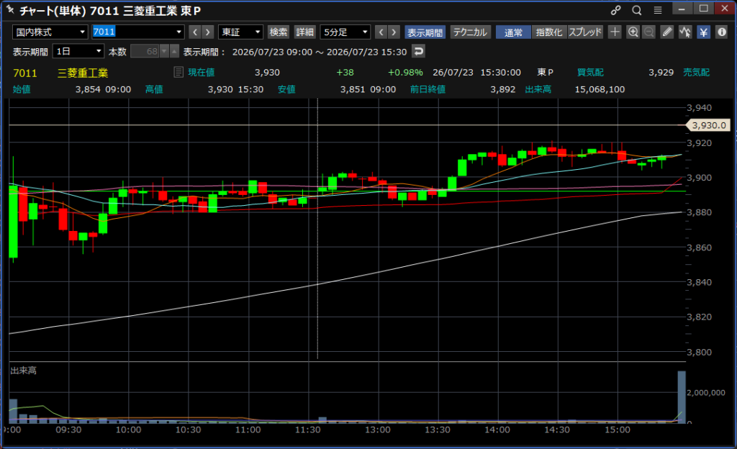The width and height of the screenshot is (737, 449).
Task: Reset display period with return arrow
Action: 418,51
